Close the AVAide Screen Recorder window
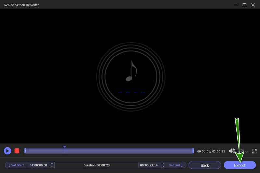The image size is (260, 173). tap(253, 5)
